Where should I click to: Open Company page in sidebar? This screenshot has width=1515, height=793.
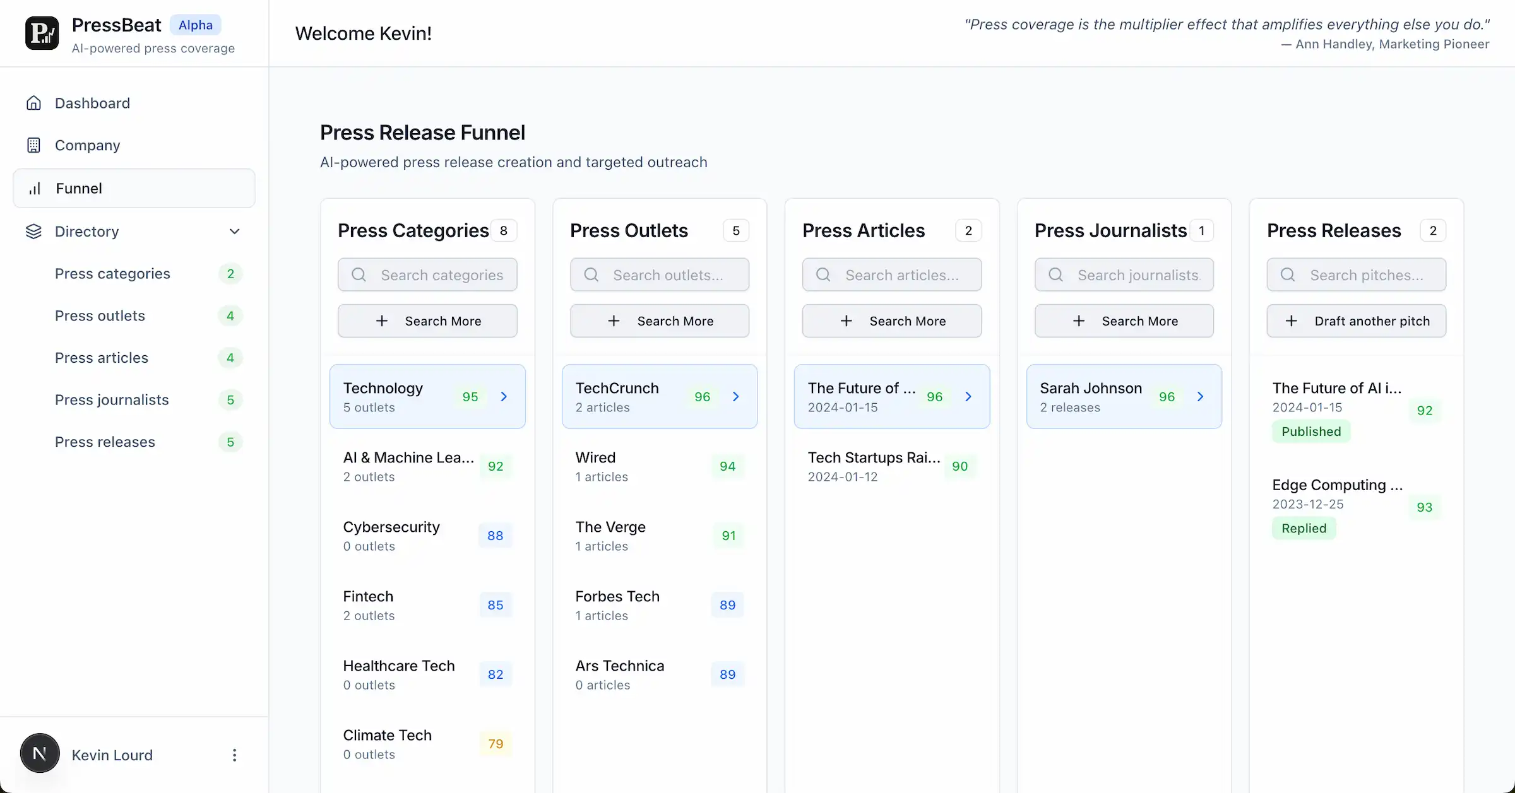(x=134, y=145)
